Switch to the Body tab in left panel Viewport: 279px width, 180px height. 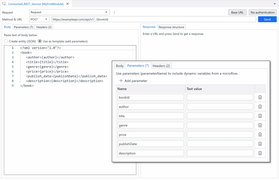[7, 27]
